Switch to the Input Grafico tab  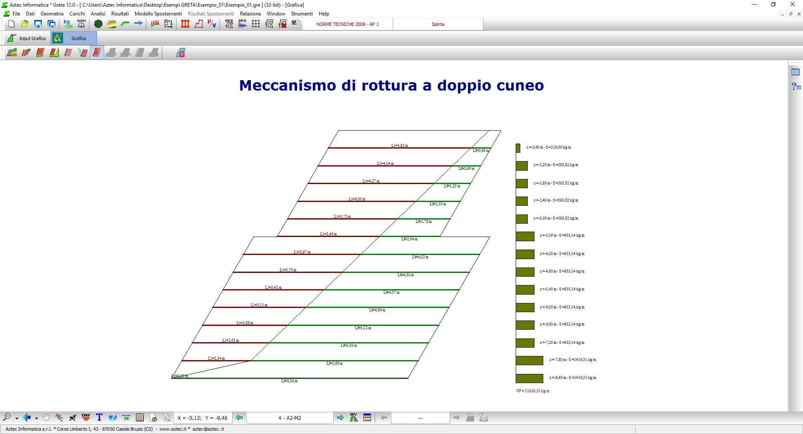coord(28,38)
